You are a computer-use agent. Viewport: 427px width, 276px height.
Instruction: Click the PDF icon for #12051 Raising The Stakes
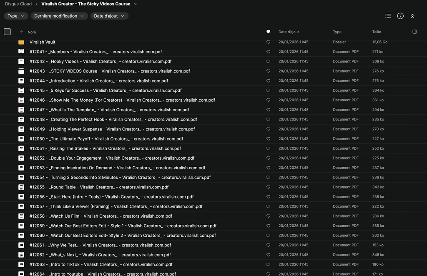21,148
